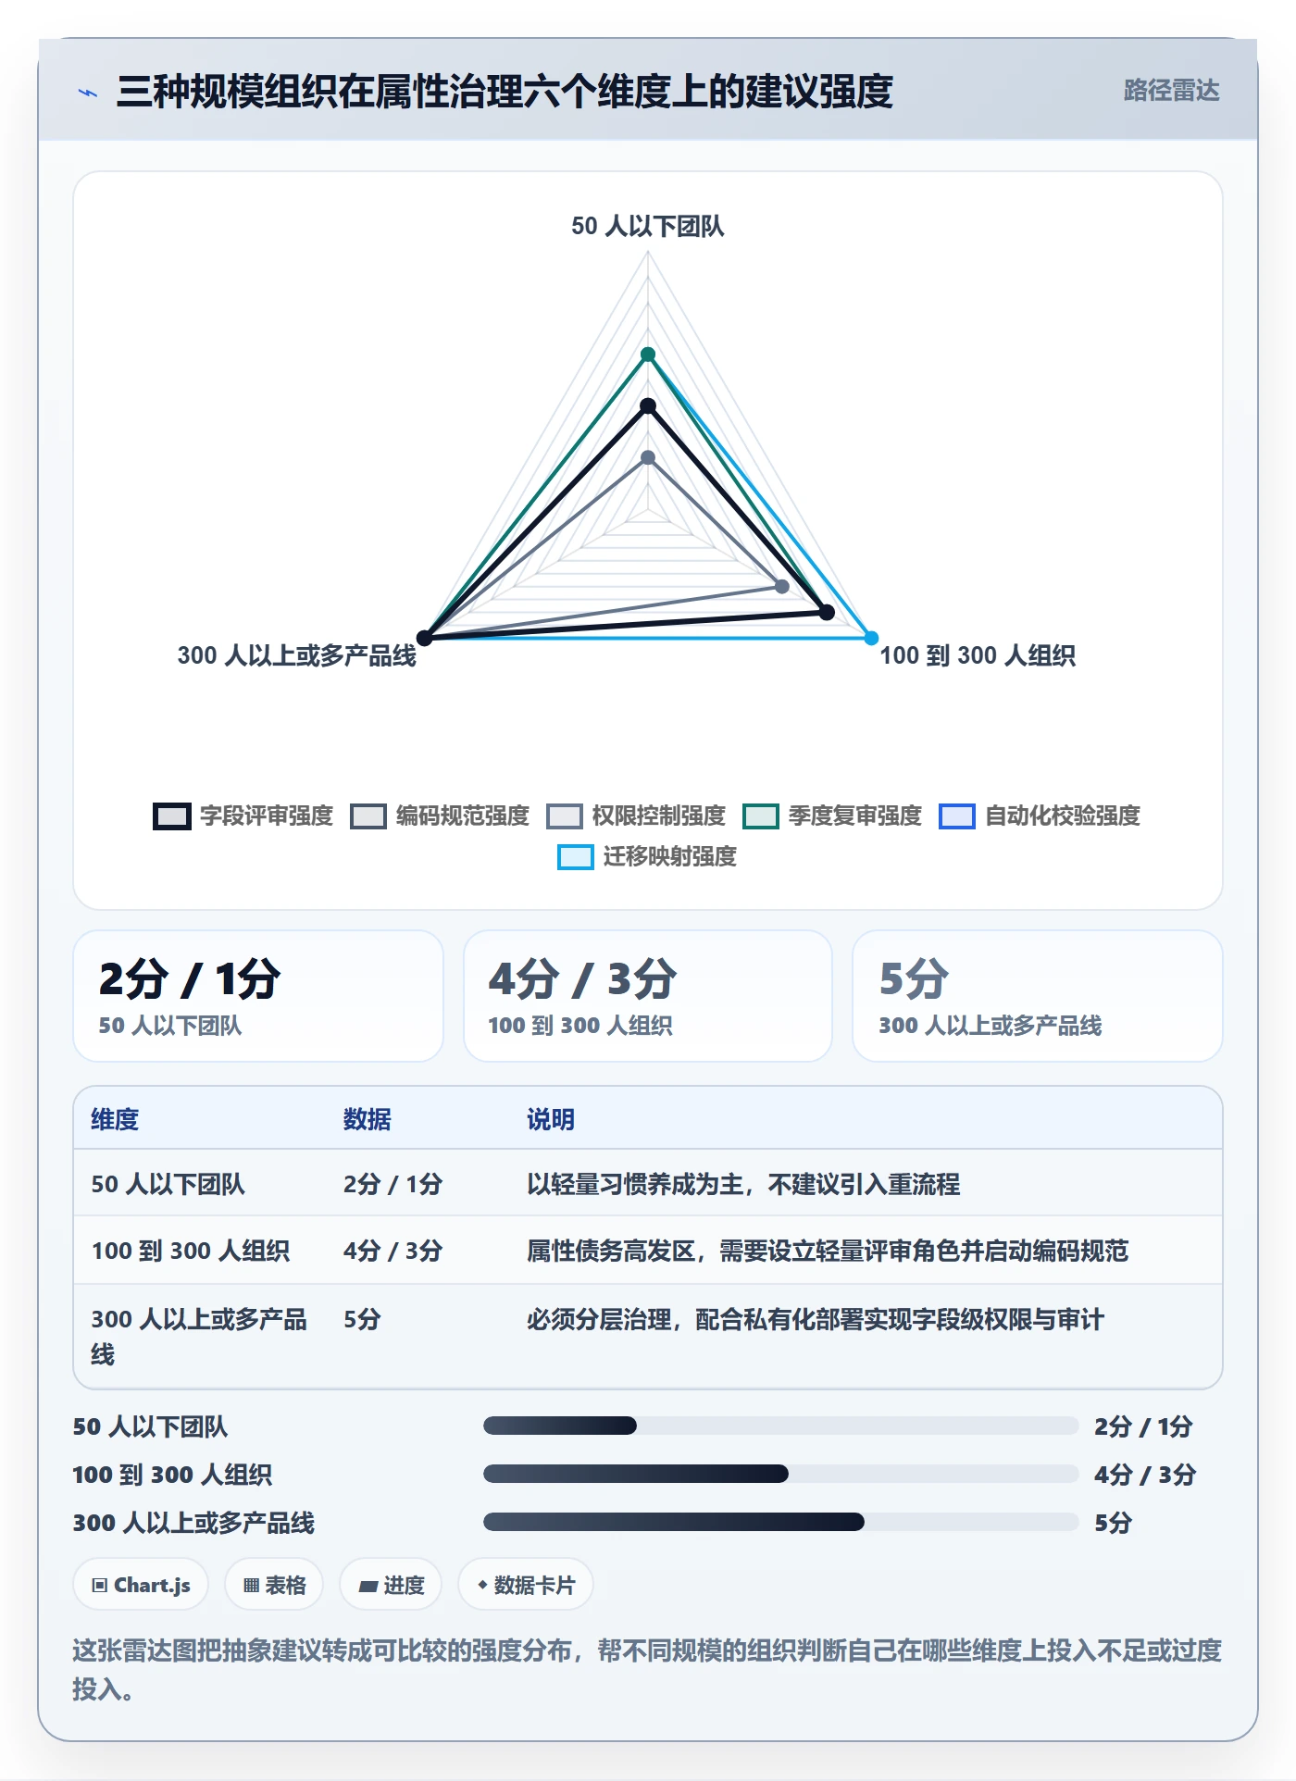Click radar axis label 50 人以下团队
Image resolution: width=1296 pixels, height=1781 pixels.
(x=647, y=226)
